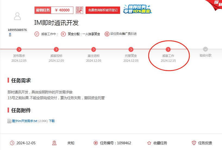Select the 发布需求 step marker

[x=19, y=49]
